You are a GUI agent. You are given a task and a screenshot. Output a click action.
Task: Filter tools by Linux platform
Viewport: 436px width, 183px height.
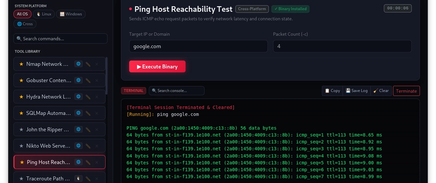pyautogui.click(x=44, y=14)
